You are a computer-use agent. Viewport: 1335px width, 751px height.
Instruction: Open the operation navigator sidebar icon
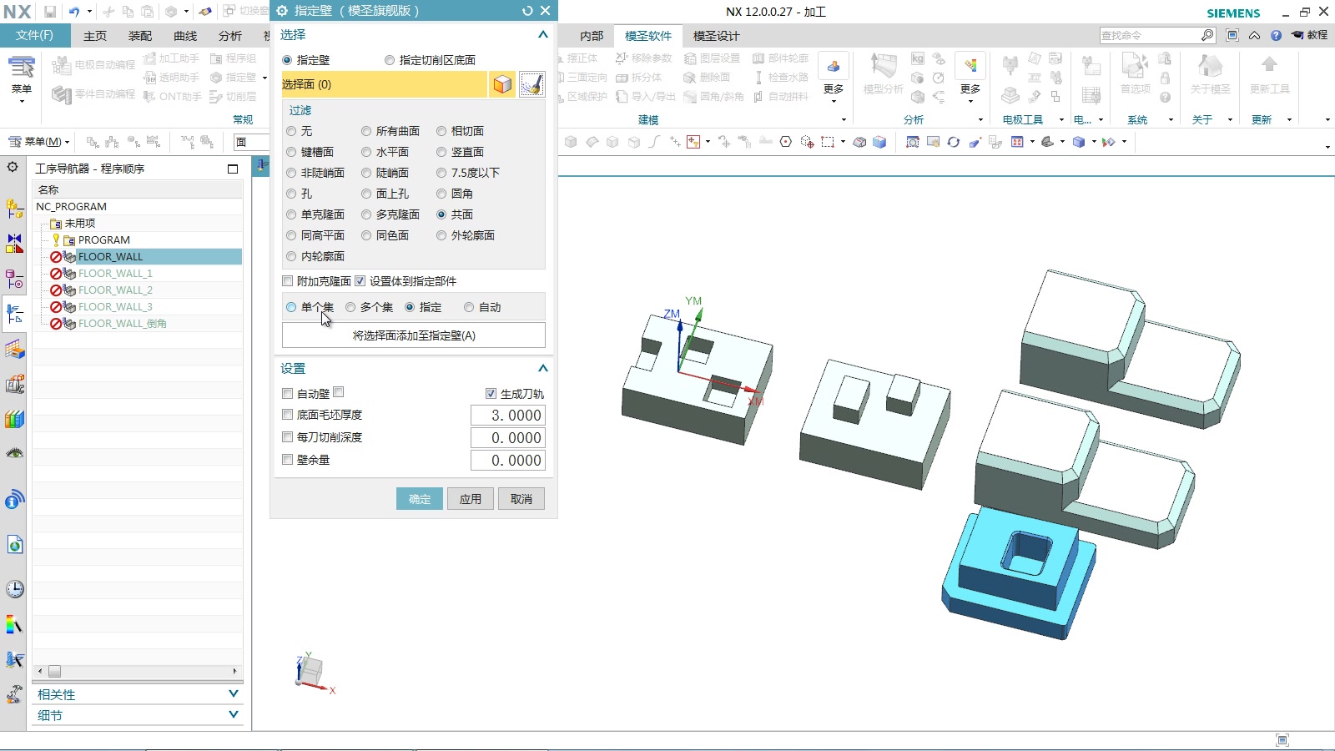click(x=14, y=314)
